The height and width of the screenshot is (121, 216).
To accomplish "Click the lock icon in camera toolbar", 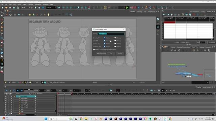I will 30,15.
